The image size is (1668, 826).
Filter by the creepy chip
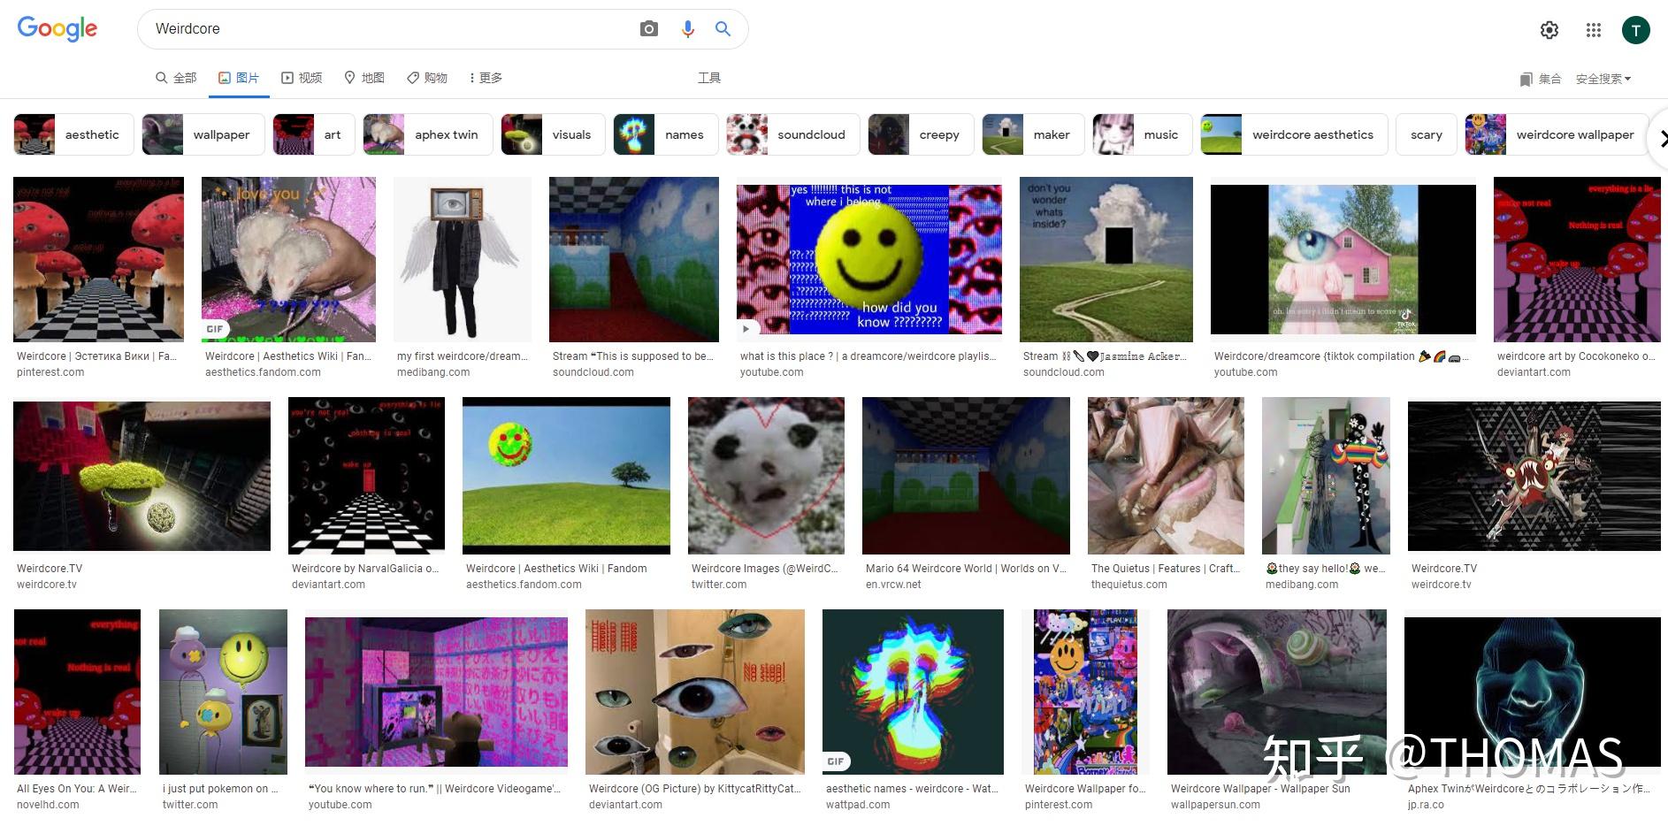click(921, 134)
